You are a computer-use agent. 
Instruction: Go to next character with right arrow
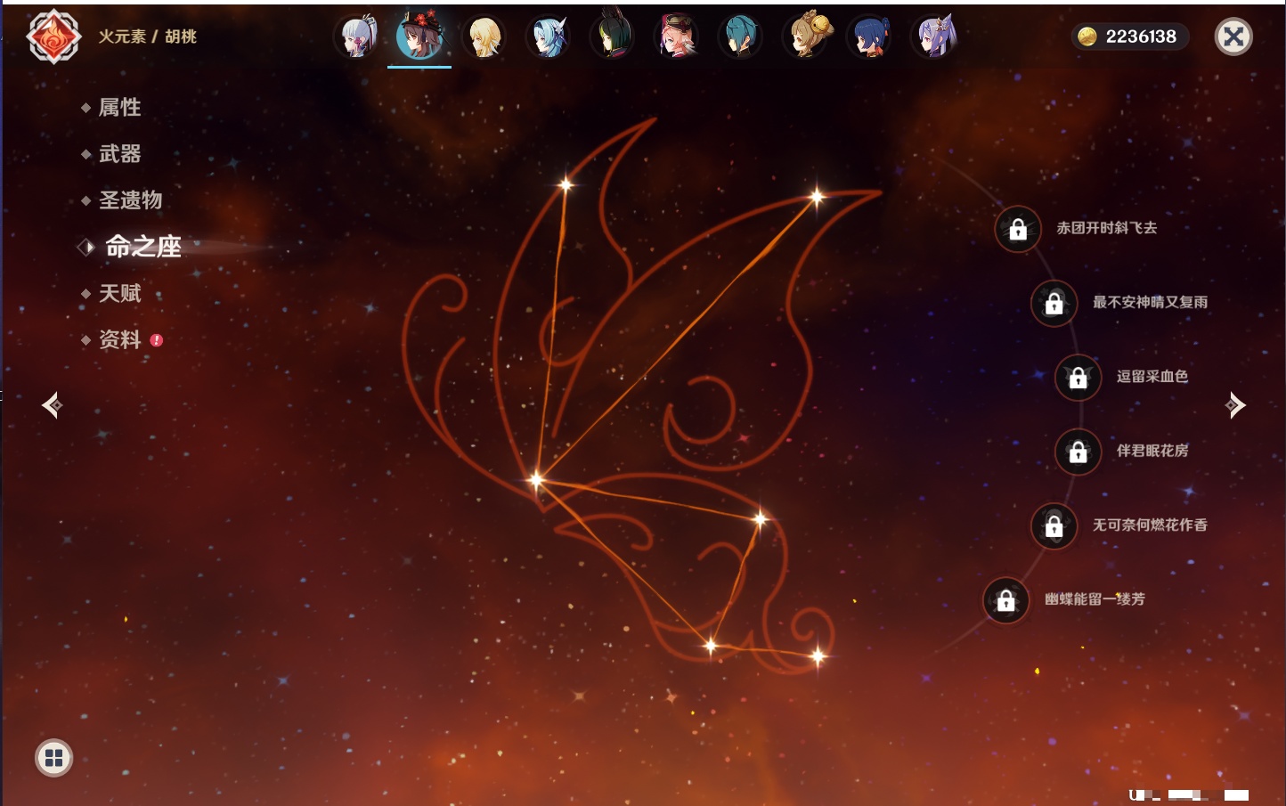1235,405
